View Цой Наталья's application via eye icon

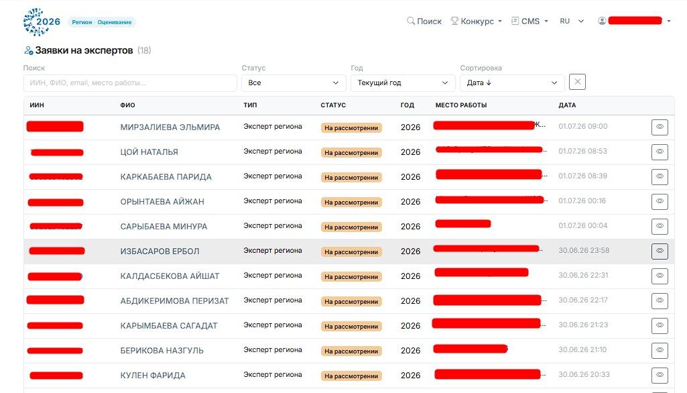pos(660,152)
